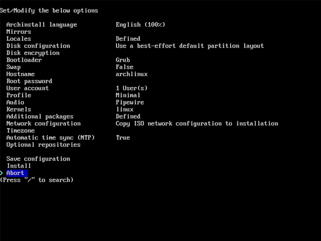Select Additional packages entry
The image size is (321, 241).
pos(40,117)
